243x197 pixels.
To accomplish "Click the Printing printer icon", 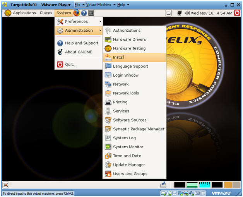I will (108, 102).
